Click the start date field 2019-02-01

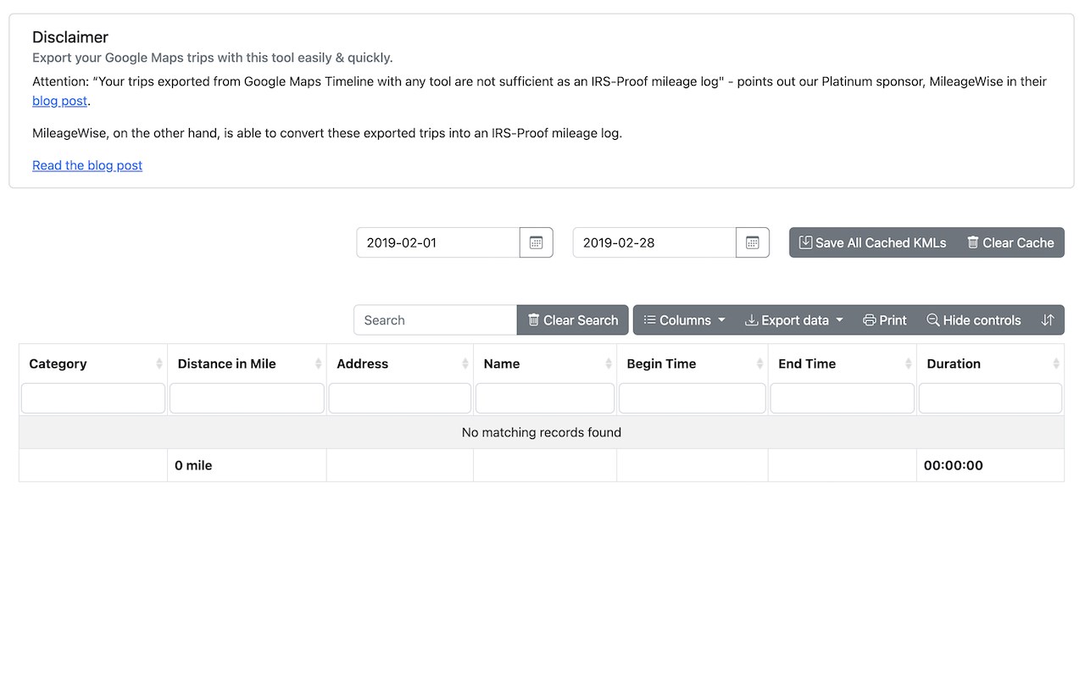(437, 242)
